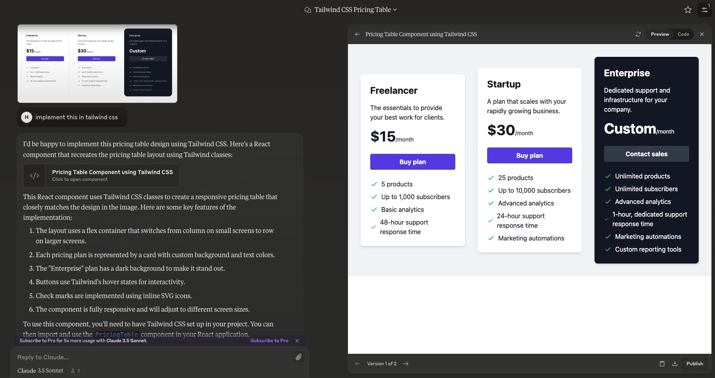Click Buy plan on Freelancer card
Screen dimensions: 715x378
412,162
